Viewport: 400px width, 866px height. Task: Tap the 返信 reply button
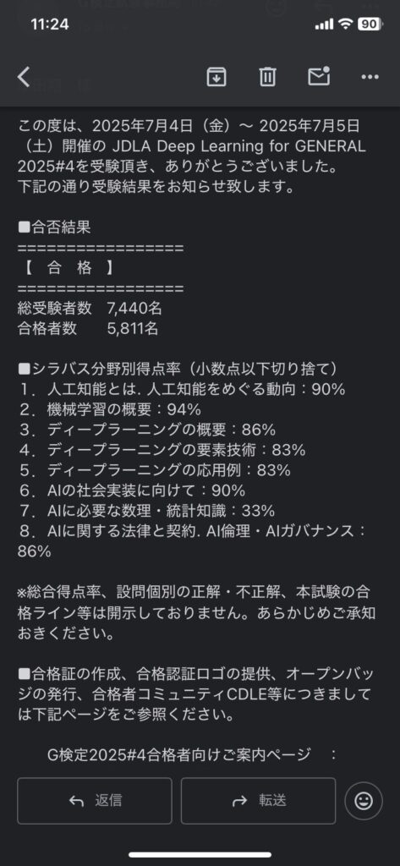[95, 801]
